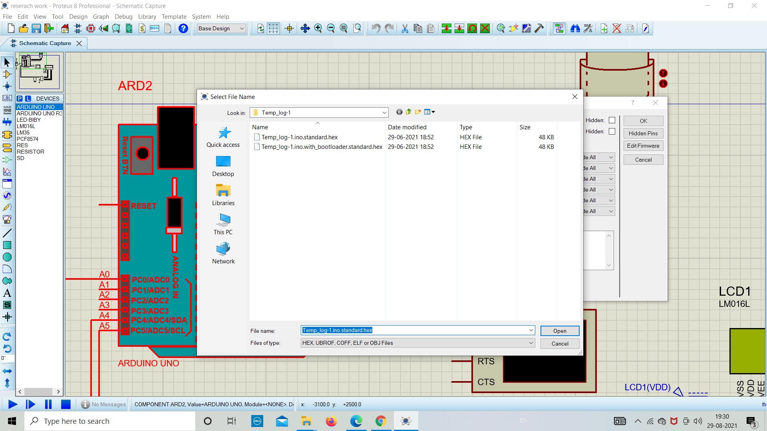Open the last 'de All' dropdown
767x431 pixels.
click(599, 211)
